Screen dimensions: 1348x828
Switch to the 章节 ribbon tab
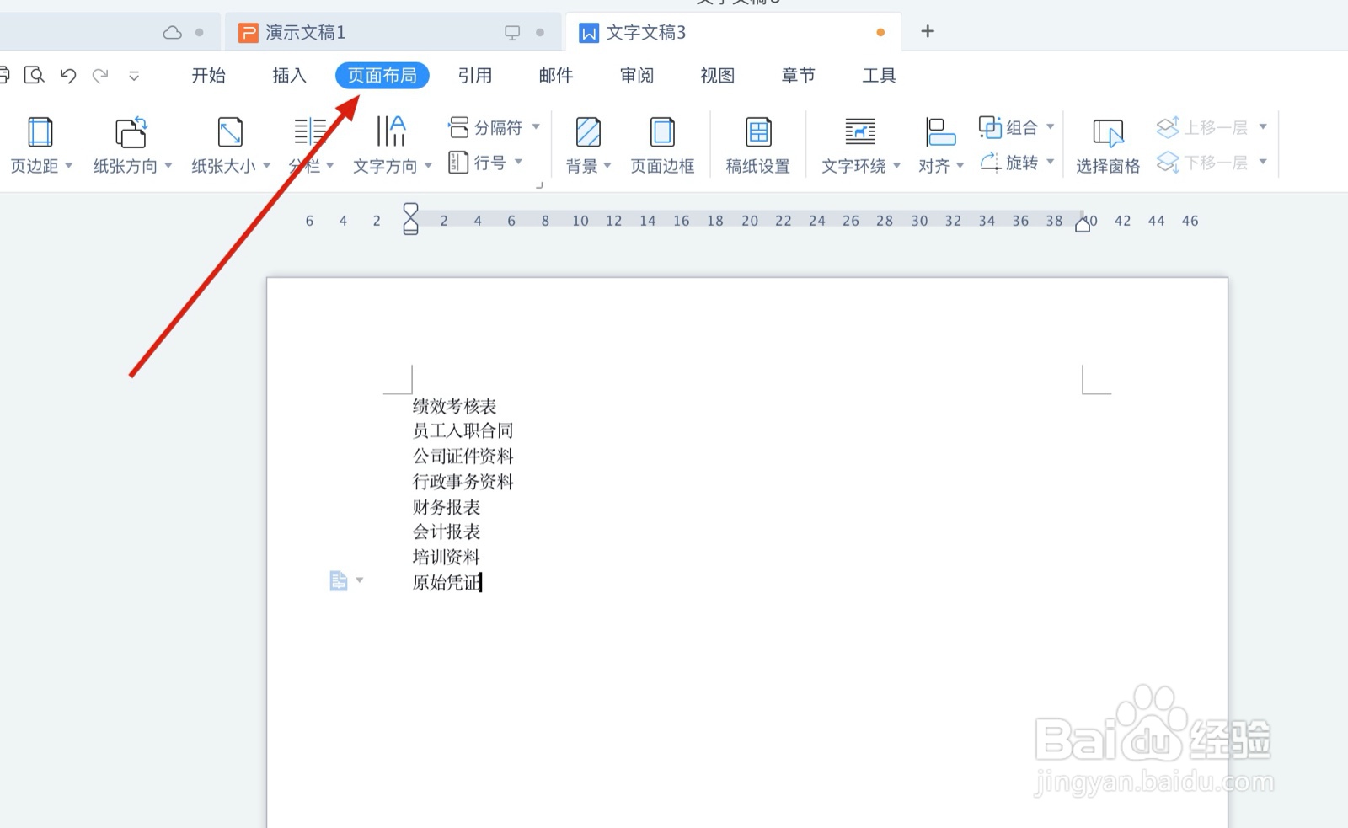point(799,76)
